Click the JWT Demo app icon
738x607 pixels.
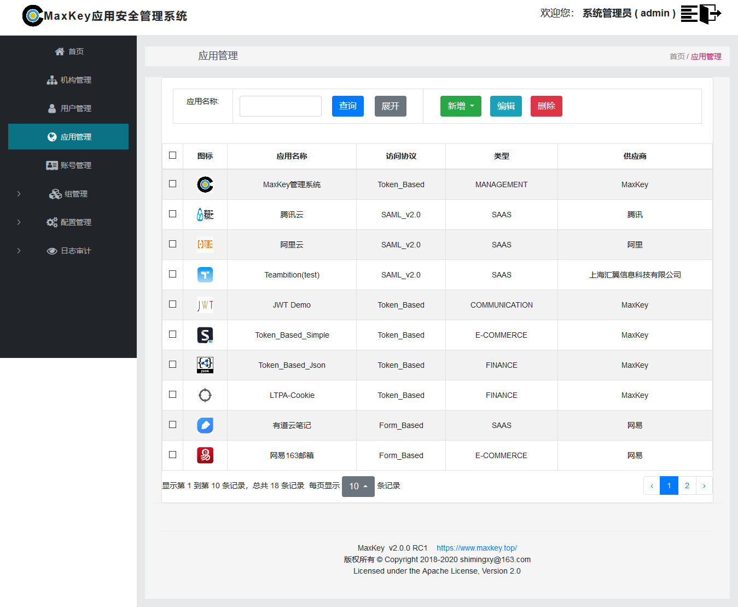pos(205,305)
